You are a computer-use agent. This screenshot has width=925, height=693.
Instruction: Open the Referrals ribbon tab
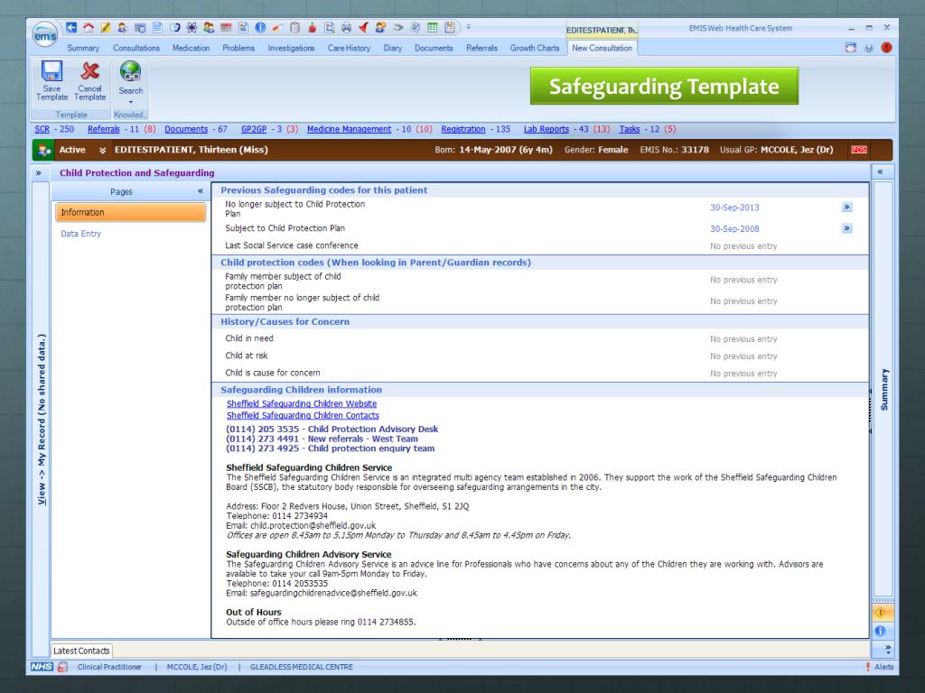point(482,48)
